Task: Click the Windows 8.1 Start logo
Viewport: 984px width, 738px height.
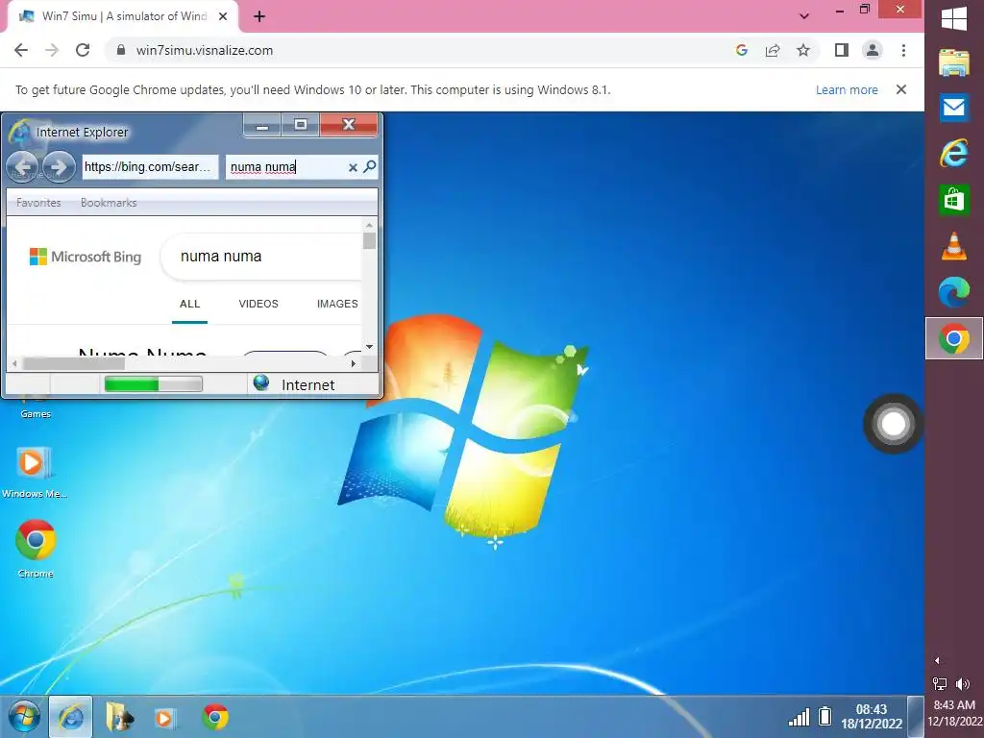Action: (x=954, y=19)
